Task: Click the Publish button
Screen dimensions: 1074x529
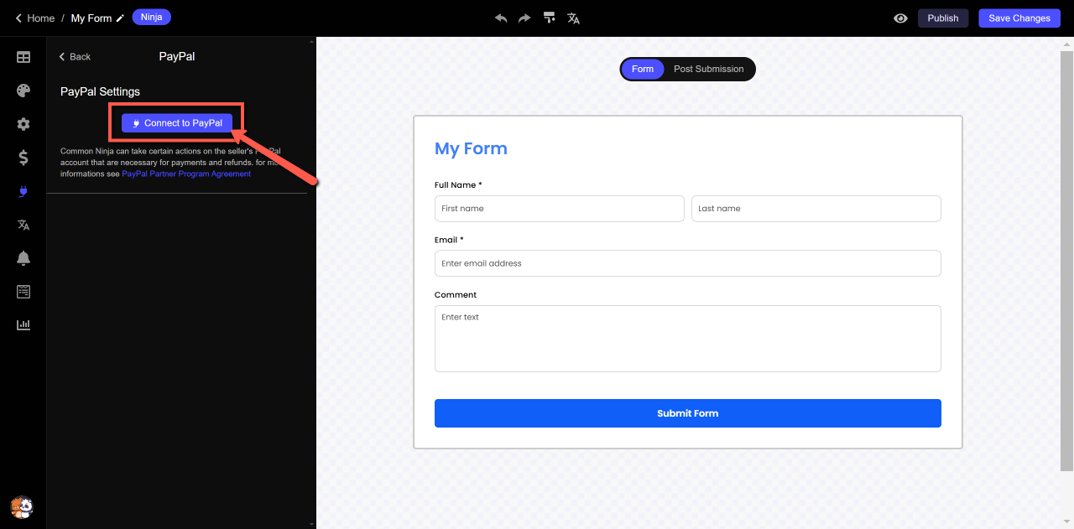Action: coord(943,18)
